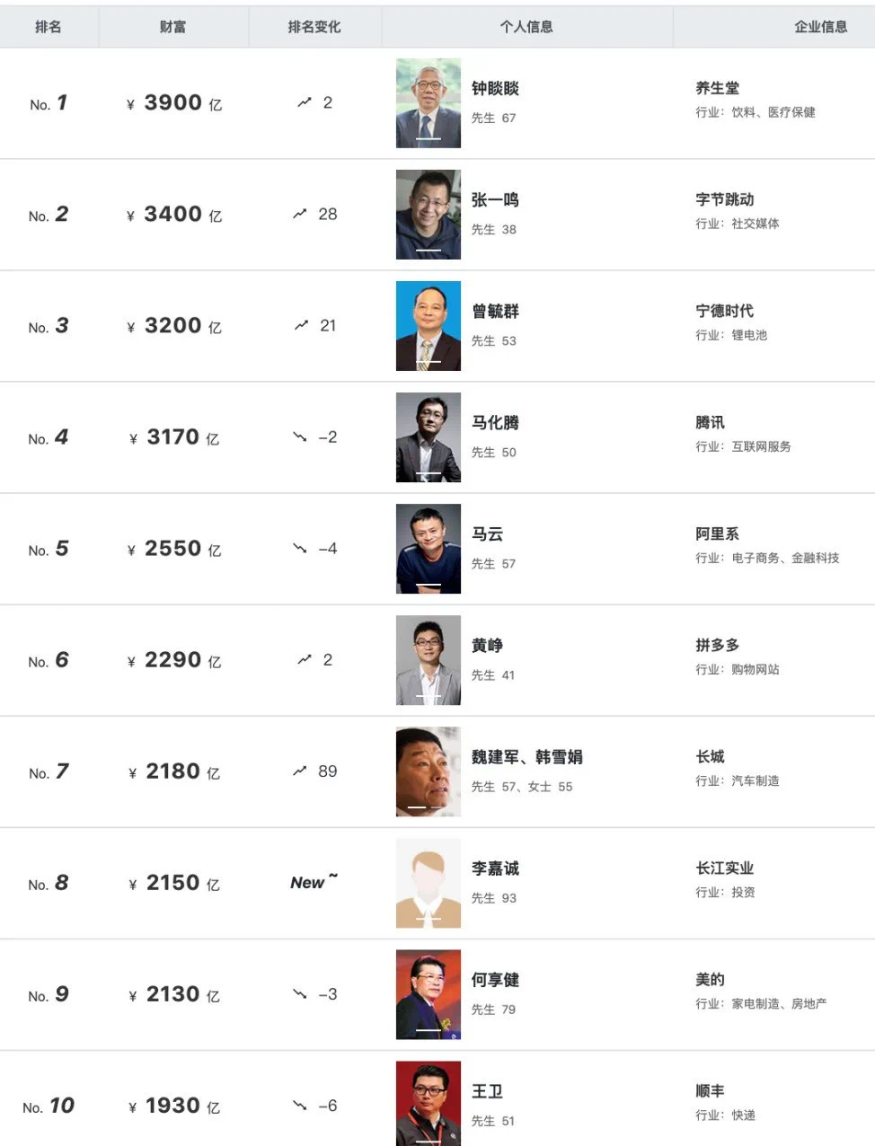This screenshot has height=1146, width=875.
Task: Sort by the 财富 column header
Action: (x=172, y=27)
